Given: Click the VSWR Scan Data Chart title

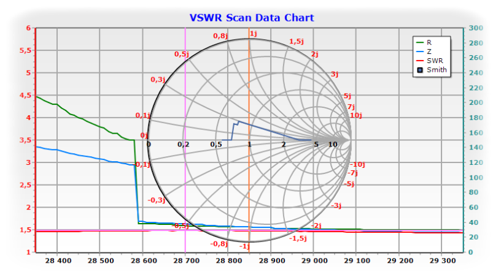Looking at the screenshot, I should click(252, 18).
